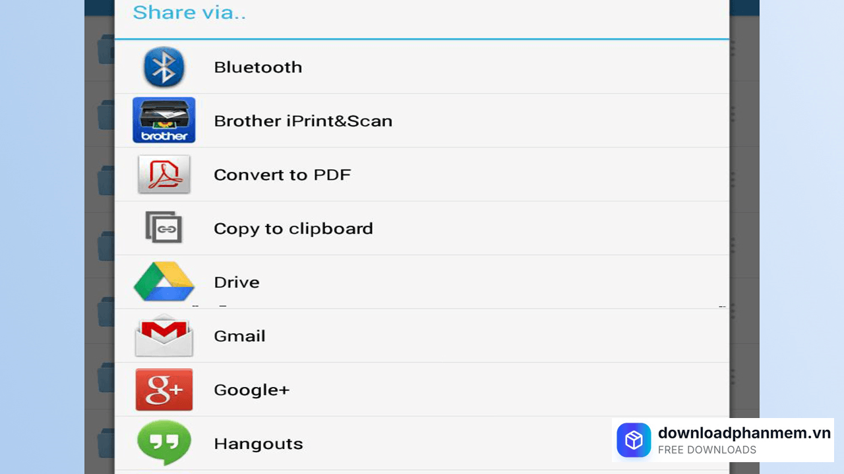This screenshot has width=844, height=474.
Task: Select the Copy to clipboard label
Action: 293,228
